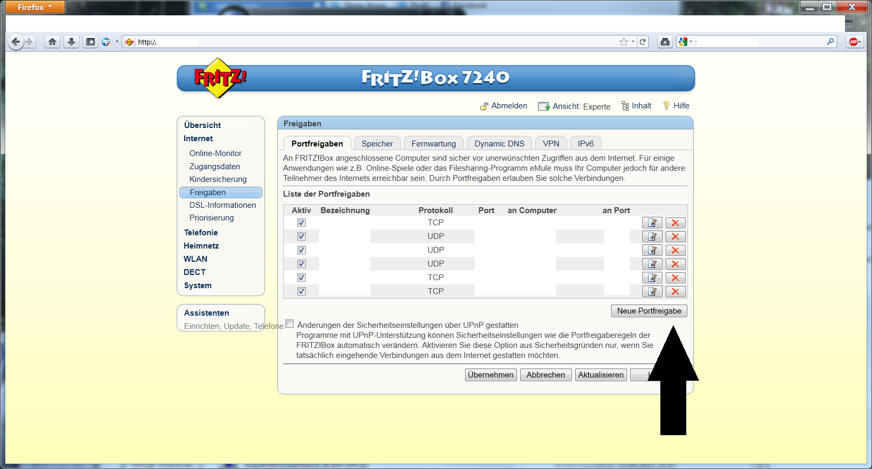Image resolution: width=872 pixels, height=469 pixels.
Task: Expand dropdown arrow next to blue globe icon
Action: point(117,42)
